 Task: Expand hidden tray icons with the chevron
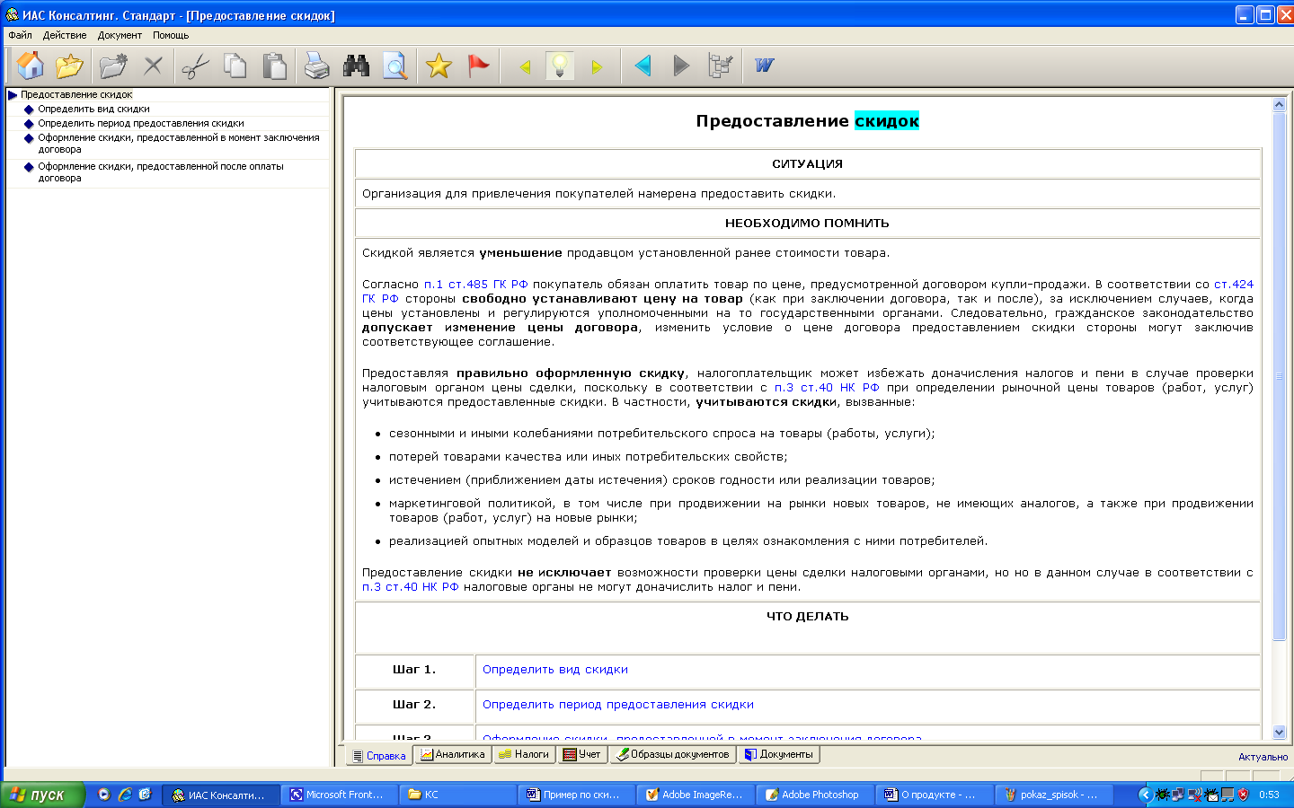coord(1145,795)
